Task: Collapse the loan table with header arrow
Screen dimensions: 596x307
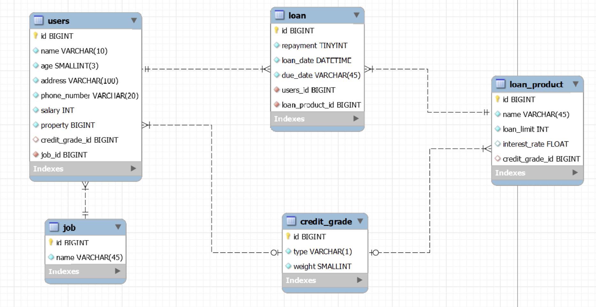Action: (356, 15)
